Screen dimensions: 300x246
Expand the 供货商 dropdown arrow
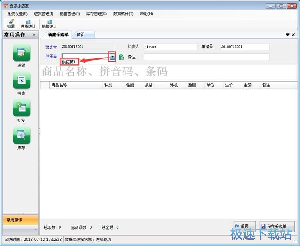(x=112, y=56)
